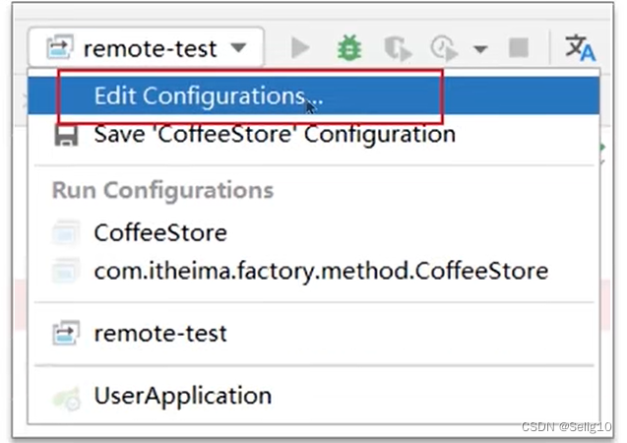627x443 pixels.
Task: Click the Run play arrow icon
Action: tap(300, 48)
